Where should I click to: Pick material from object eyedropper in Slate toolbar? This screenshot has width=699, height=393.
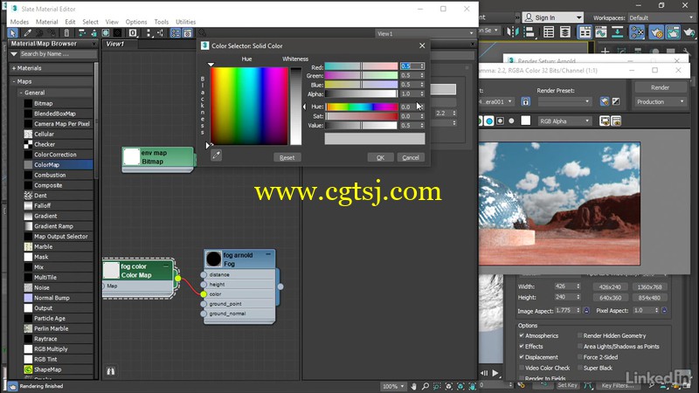(x=27, y=33)
